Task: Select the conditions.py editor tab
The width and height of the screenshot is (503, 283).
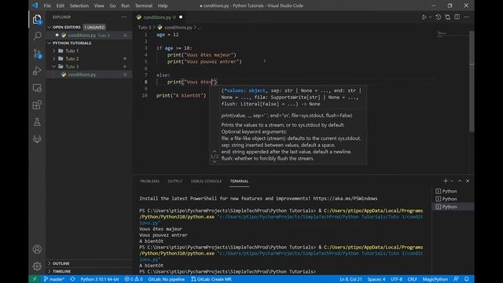Action: click(159, 17)
